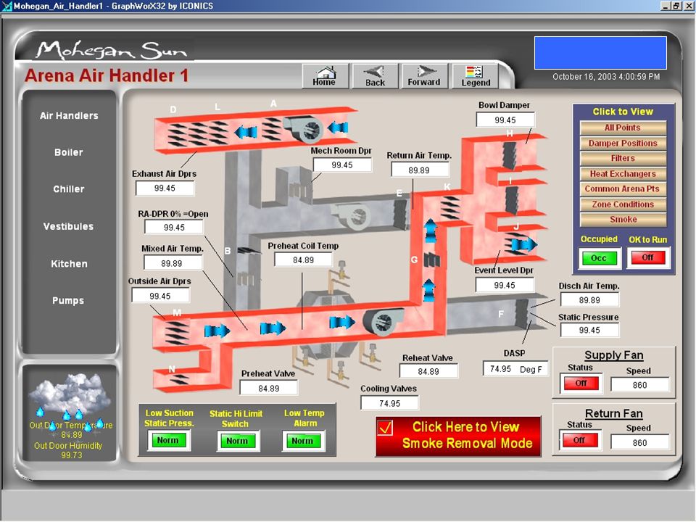Click Low Temp Alarm Norm indicator
This screenshot has height=522, width=696.
coord(302,441)
